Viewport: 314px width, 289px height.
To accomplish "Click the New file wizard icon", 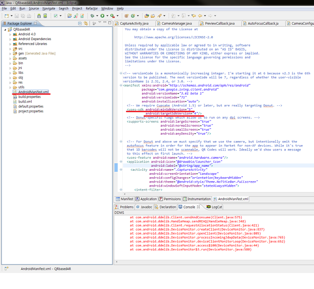I will click(6, 16).
